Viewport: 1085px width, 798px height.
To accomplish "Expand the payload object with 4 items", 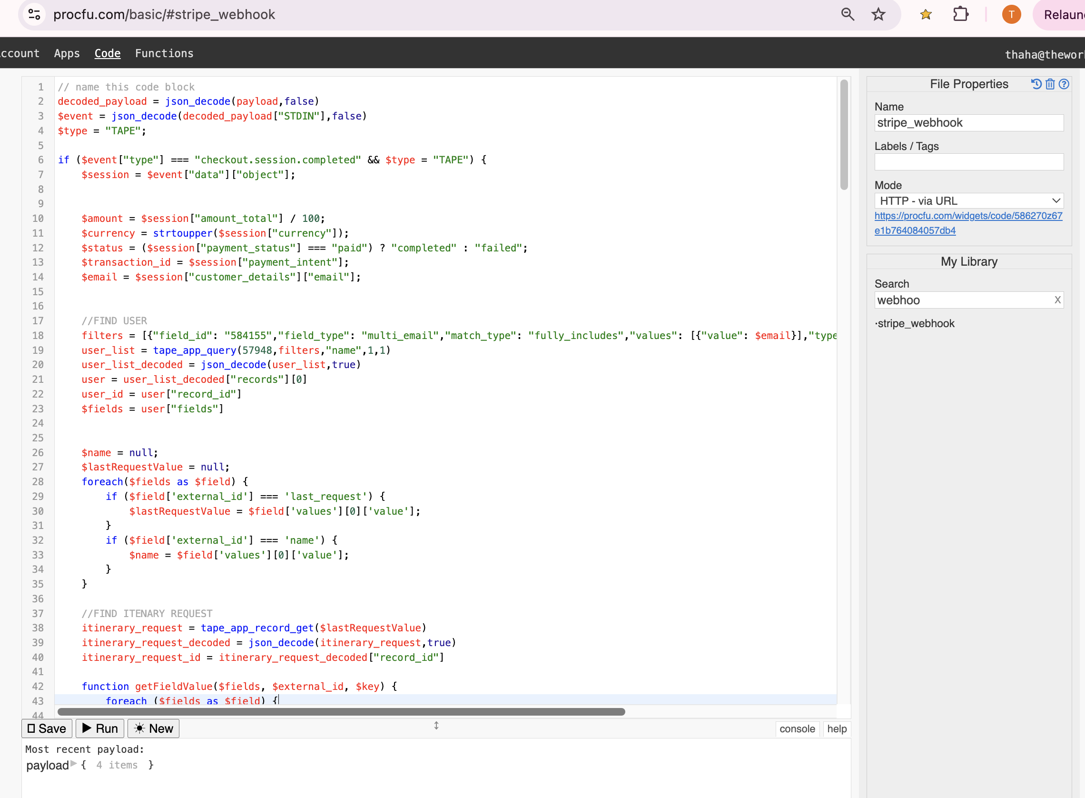I will tap(73, 765).
